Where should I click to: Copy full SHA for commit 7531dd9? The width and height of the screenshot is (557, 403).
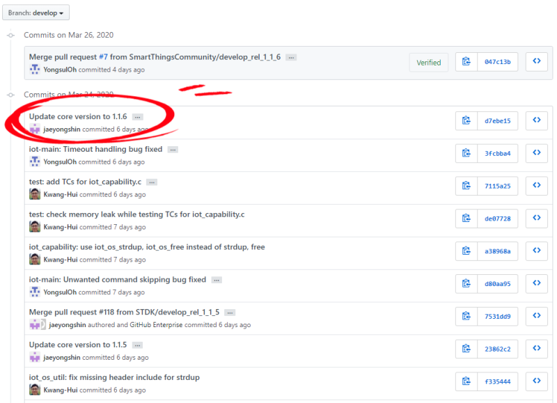tap(466, 317)
